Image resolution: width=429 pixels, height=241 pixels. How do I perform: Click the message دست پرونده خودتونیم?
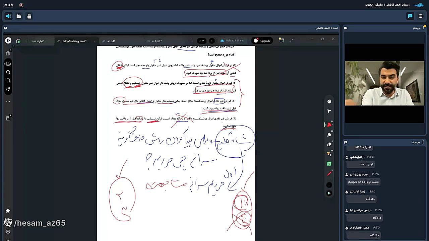click(363, 182)
